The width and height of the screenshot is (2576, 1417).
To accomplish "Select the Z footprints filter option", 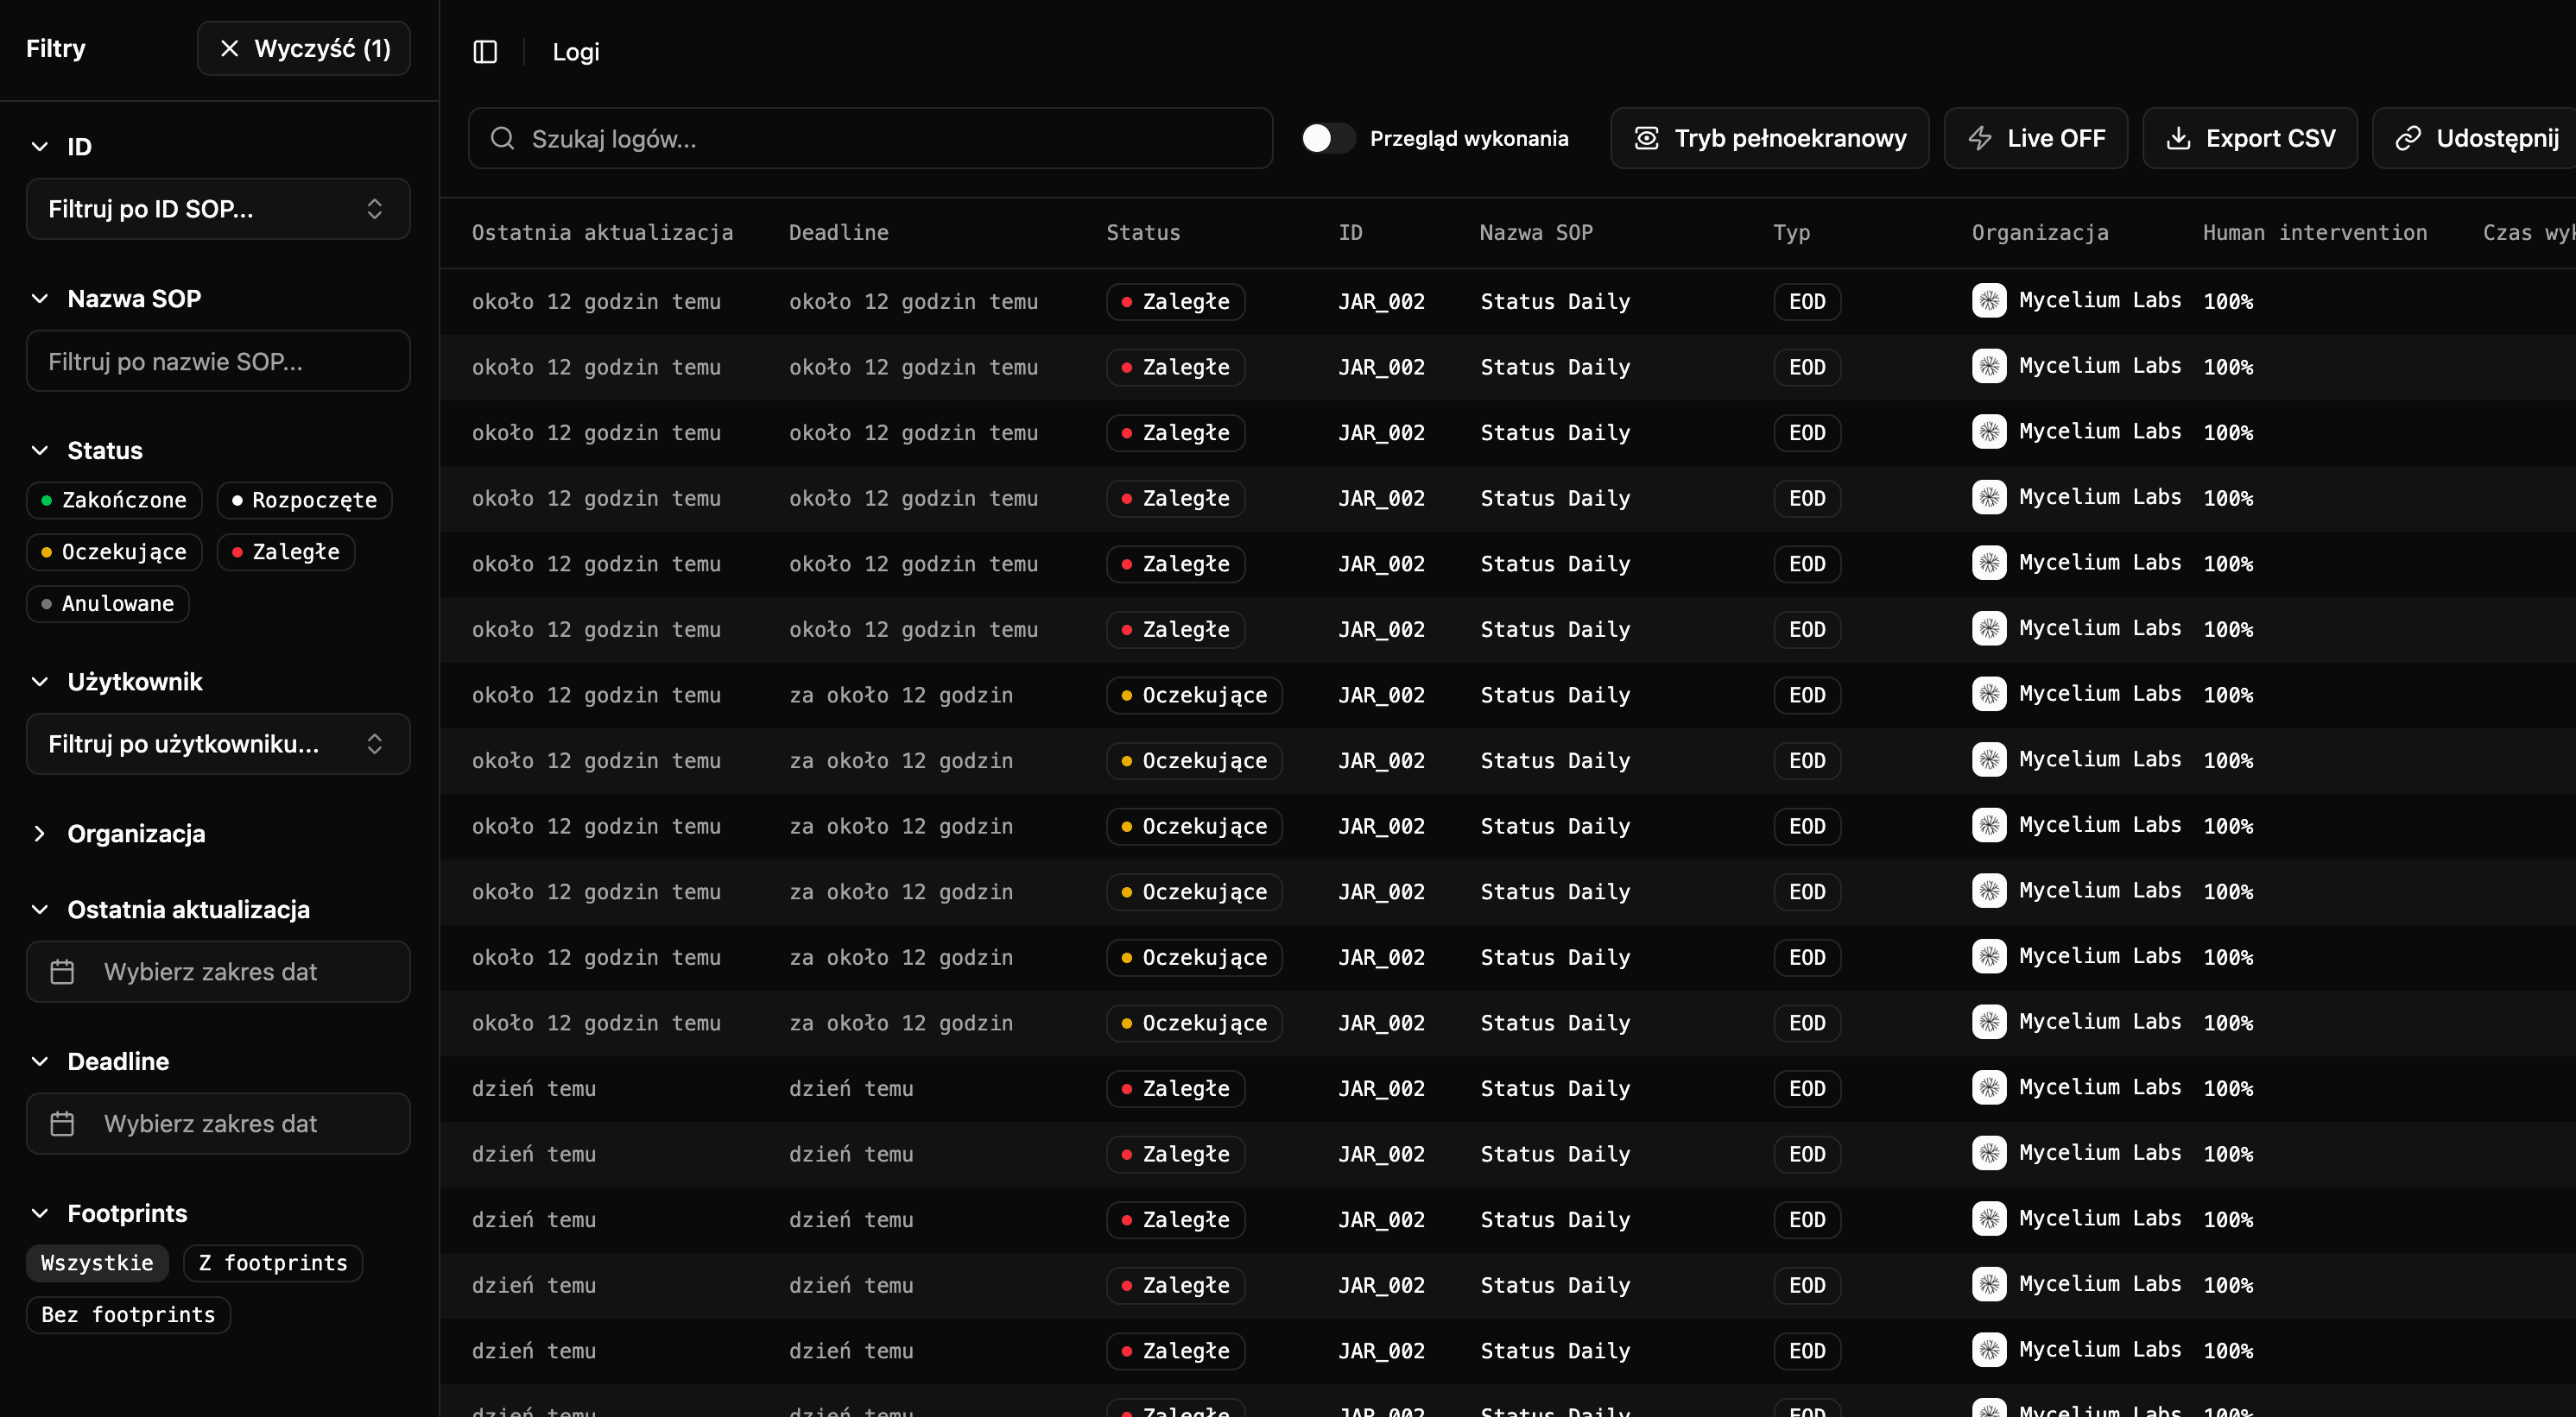I will (273, 1263).
